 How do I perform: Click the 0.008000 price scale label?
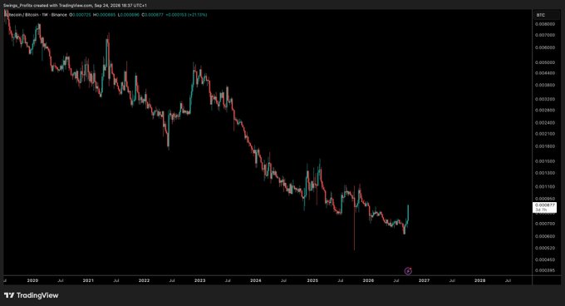click(544, 24)
